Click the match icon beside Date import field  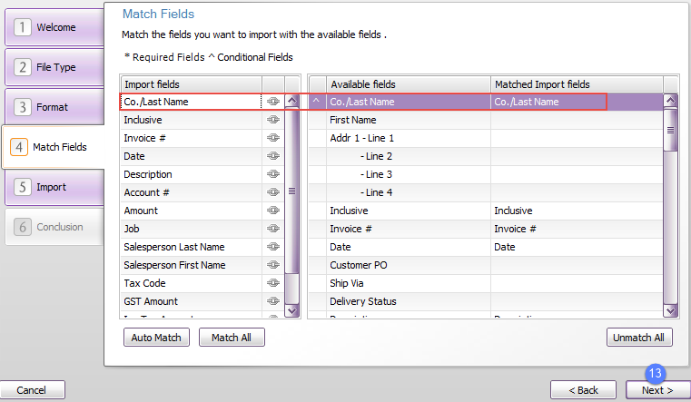point(272,156)
